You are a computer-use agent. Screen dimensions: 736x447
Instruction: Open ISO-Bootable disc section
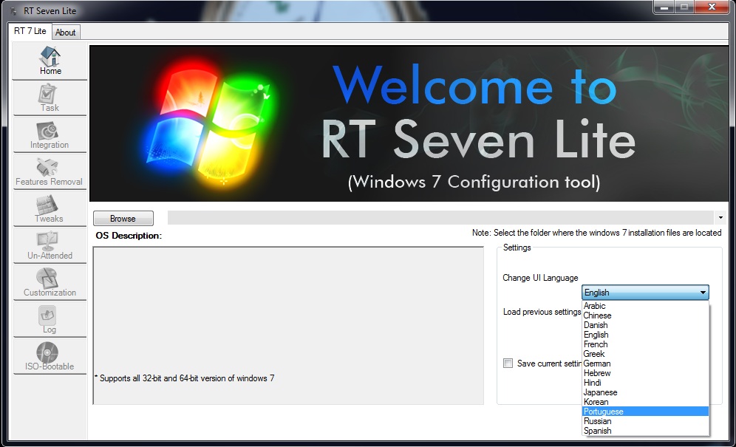[x=50, y=356]
